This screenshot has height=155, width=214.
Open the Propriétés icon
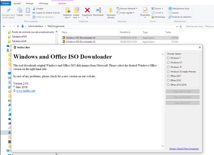coord(145,10)
